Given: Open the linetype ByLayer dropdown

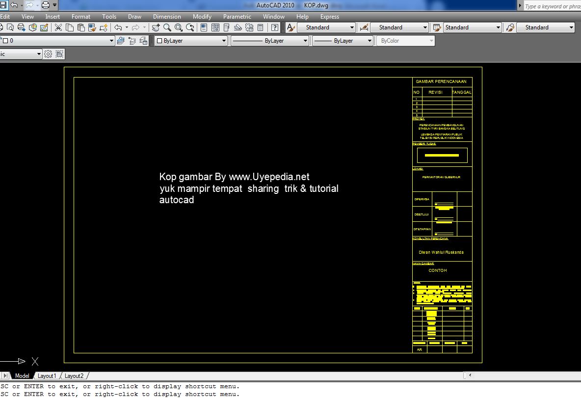Looking at the screenshot, I should tap(270, 41).
